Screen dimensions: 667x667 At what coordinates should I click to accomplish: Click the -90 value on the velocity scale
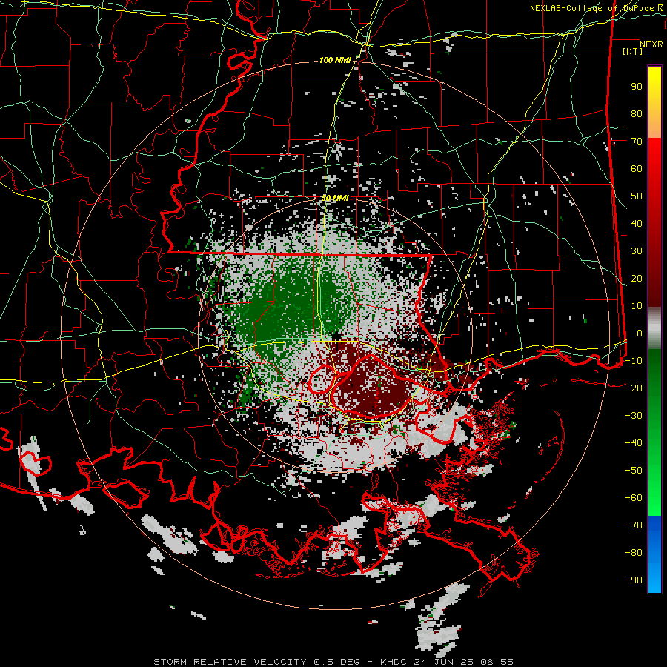coord(634,580)
